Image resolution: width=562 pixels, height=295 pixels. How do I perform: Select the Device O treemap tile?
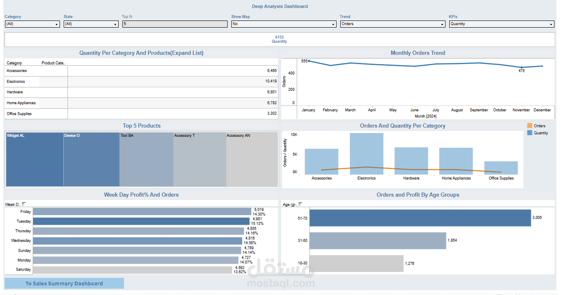pos(92,159)
